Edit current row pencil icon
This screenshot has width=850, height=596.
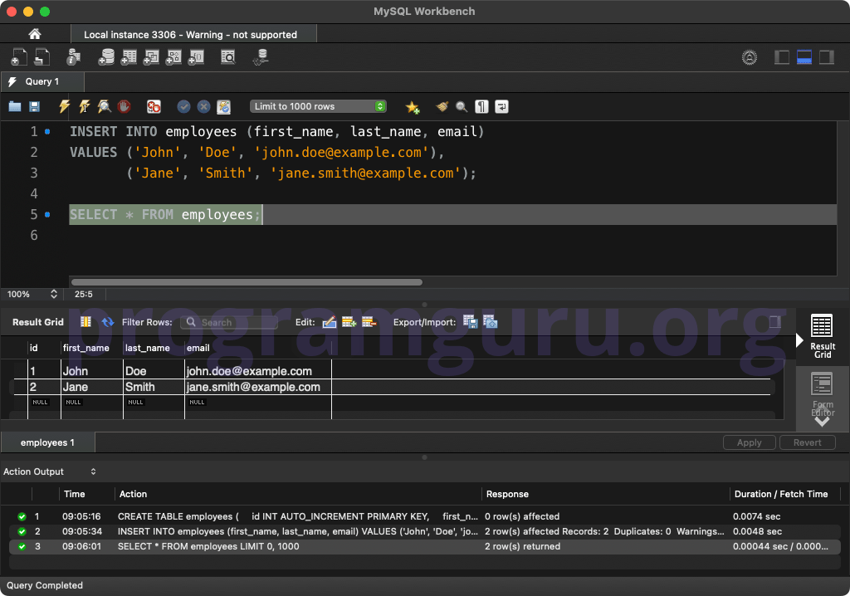(x=329, y=322)
